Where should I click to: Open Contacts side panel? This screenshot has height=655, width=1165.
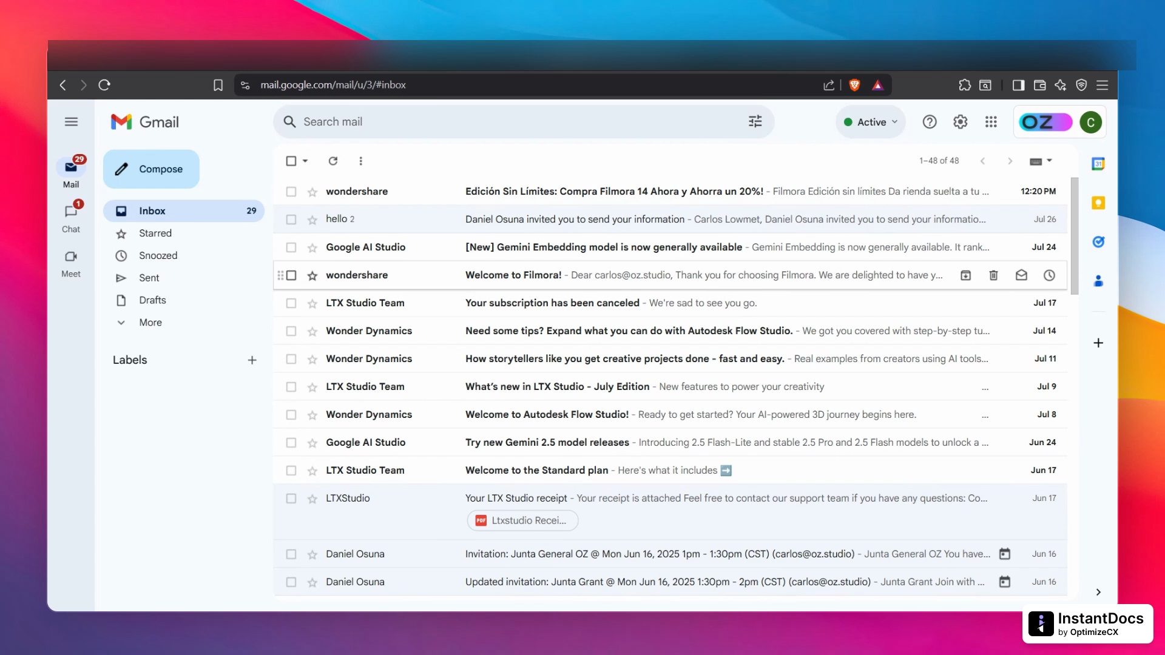click(x=1098, y=281)
